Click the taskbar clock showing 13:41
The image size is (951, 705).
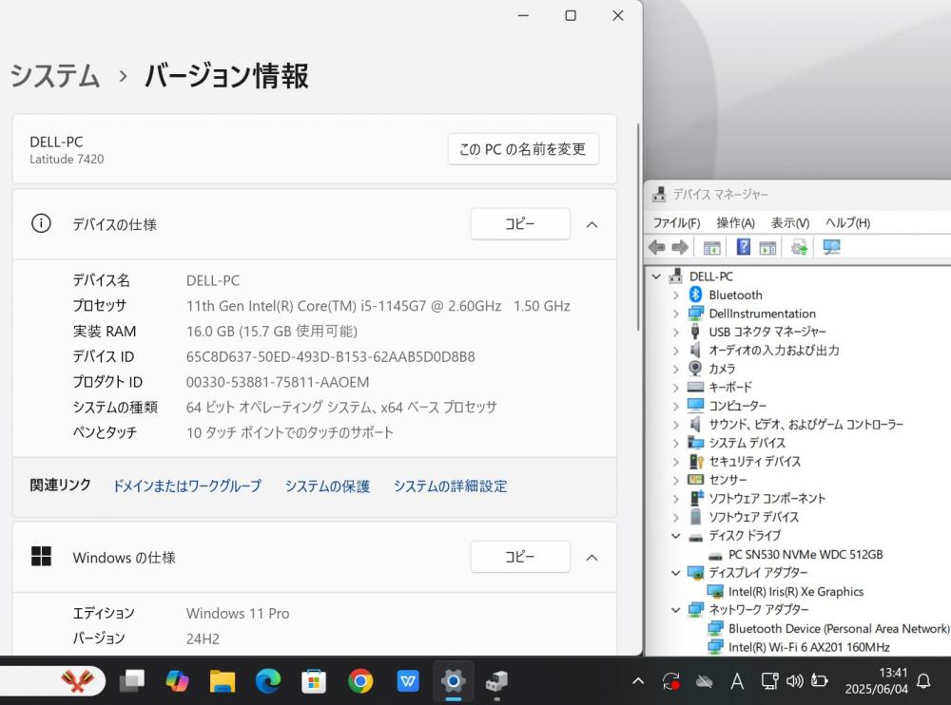point(877,680)
